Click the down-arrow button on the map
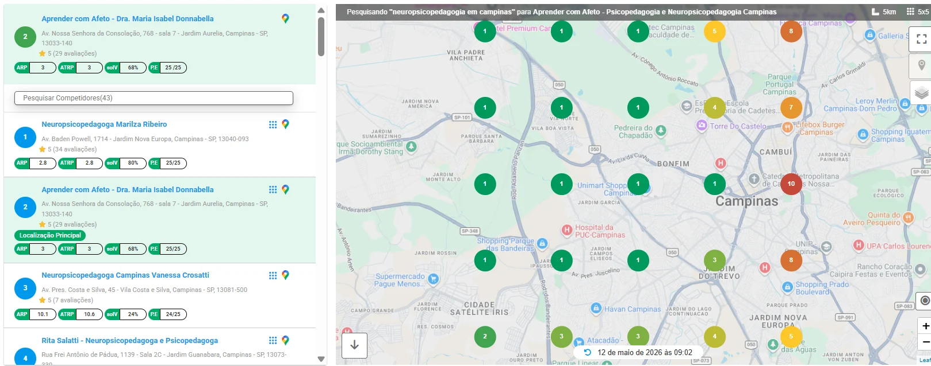Viewport: 931px width, 366px height. 354,345
